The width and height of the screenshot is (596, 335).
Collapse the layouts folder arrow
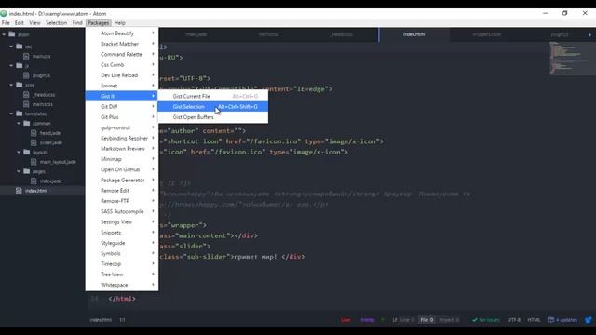pyautogui.click(x=19, y=153)
